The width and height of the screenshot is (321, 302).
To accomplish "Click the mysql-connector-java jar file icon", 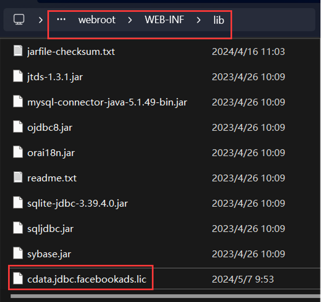I will coord(18,102).
